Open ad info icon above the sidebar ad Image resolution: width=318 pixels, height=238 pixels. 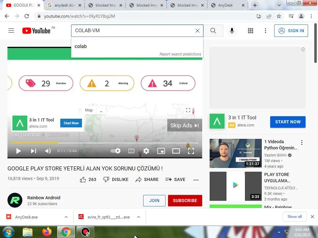(x=303, y=49)
